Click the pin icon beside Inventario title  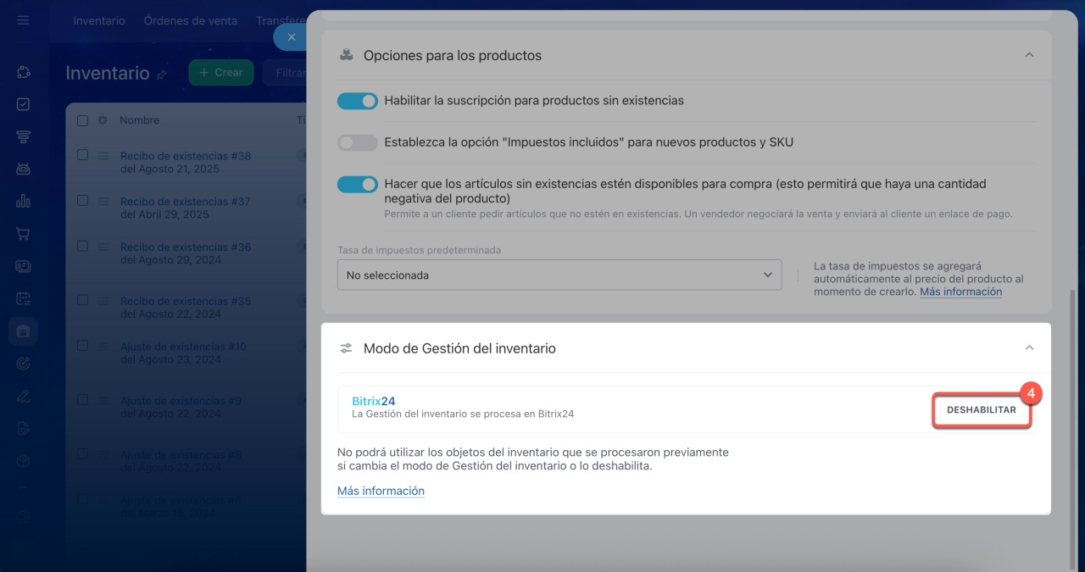(162, 75)
